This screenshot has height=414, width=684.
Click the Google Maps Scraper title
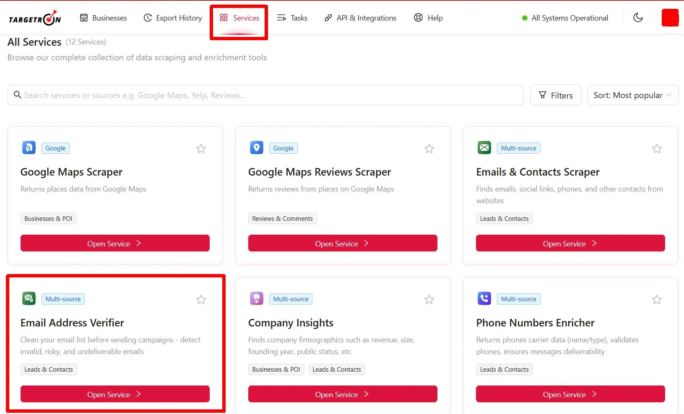[71, 172]
